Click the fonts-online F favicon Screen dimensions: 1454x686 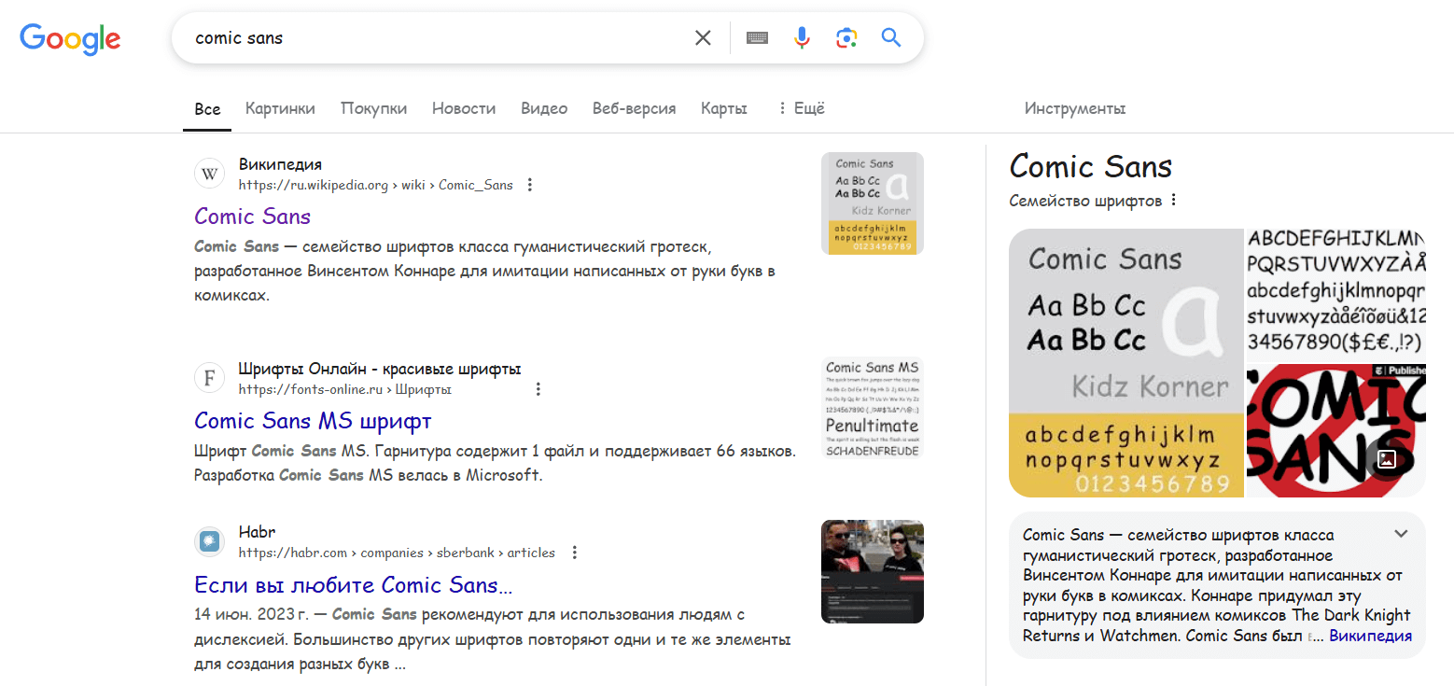click(210, 378)
